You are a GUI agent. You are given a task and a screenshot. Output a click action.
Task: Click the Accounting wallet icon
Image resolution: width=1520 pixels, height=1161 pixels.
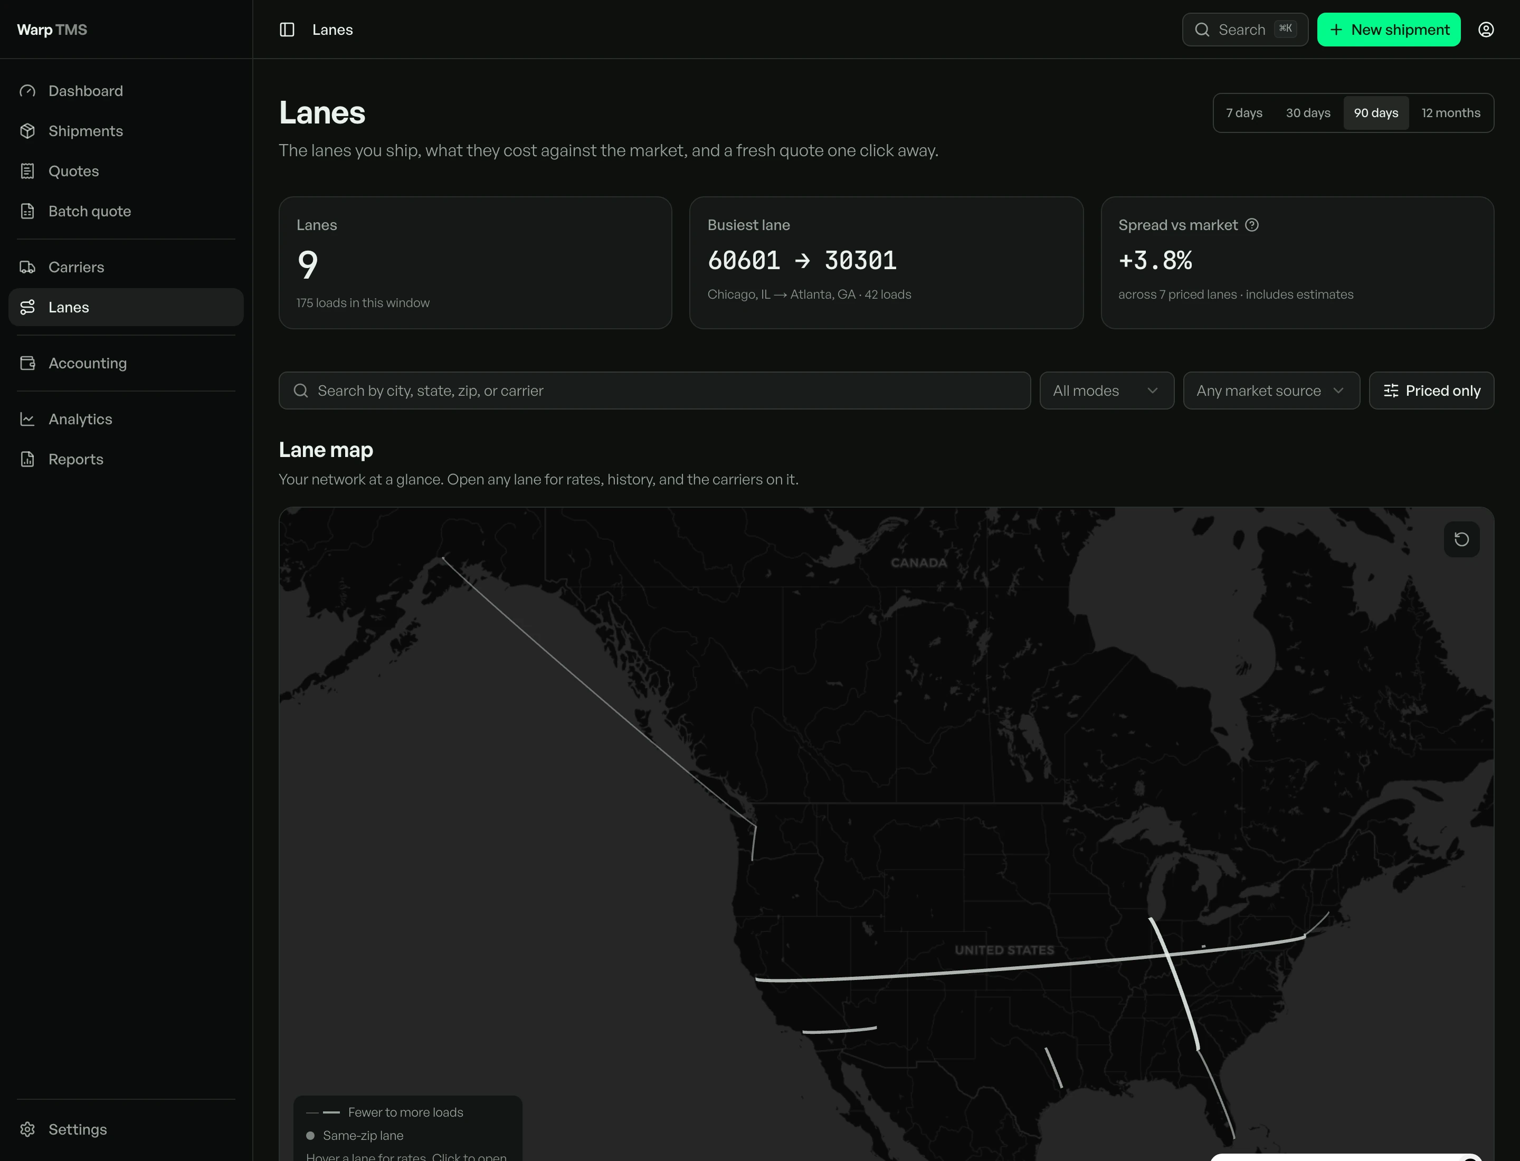click(27, 363)
